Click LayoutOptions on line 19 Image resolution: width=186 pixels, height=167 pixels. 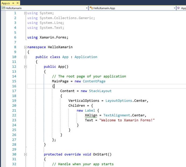119,101
